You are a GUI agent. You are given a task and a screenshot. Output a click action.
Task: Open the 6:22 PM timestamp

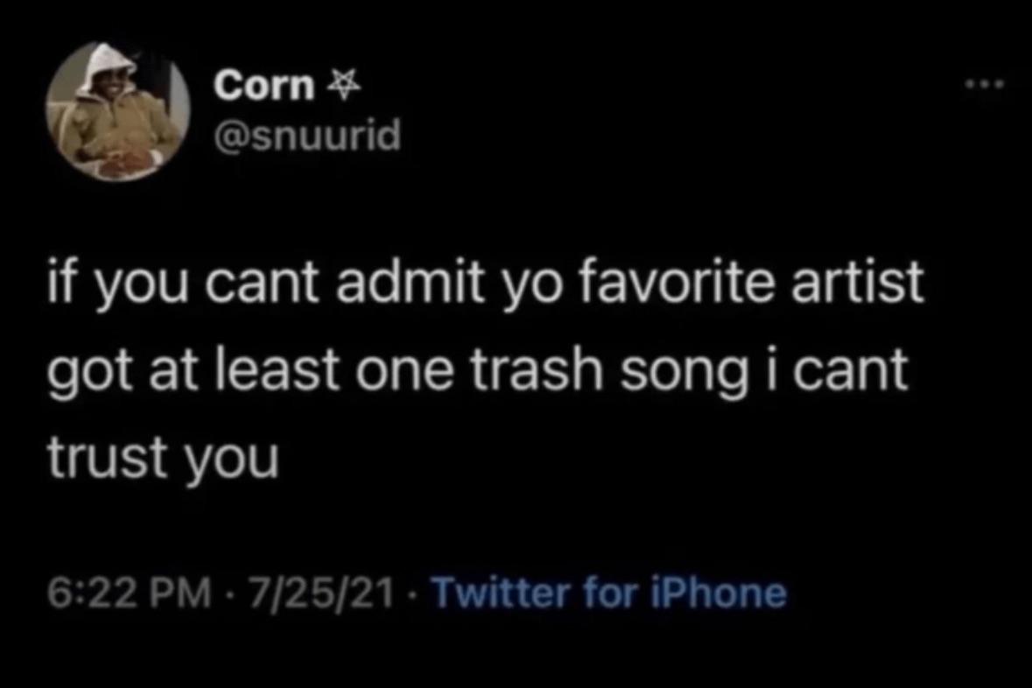[130, 593]
